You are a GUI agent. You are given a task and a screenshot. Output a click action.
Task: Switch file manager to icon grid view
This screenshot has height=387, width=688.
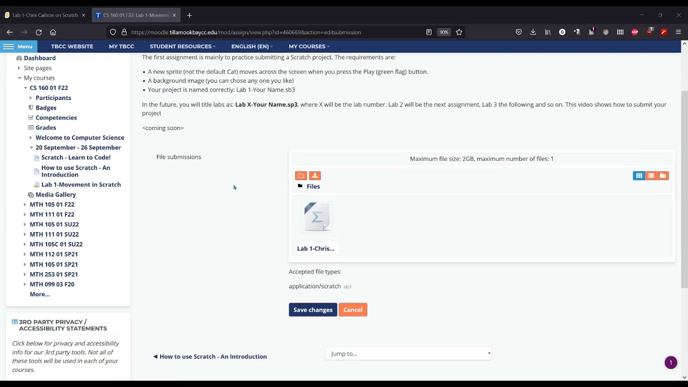click(x=639, y=176)
